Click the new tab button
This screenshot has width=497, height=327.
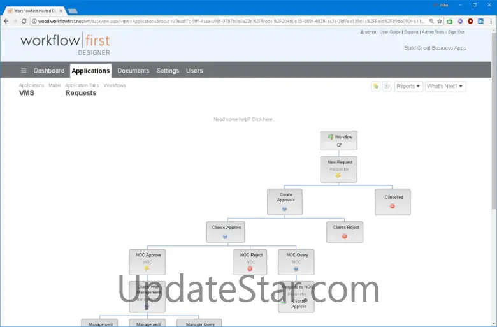point(73,11)
